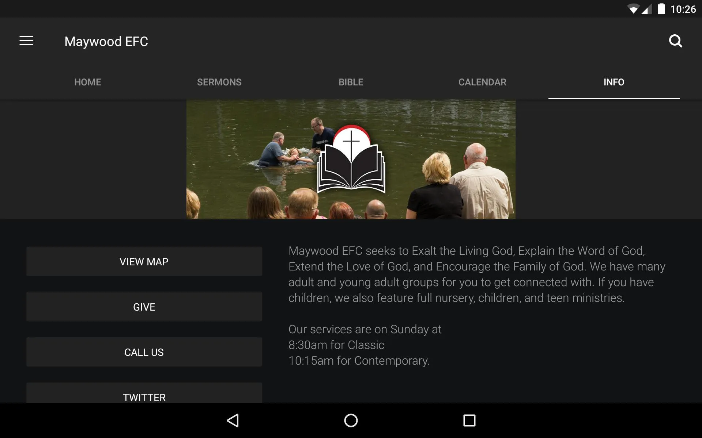The height and width of the screenshot is (438, 702).
Task: Select the INFO tab
Action: coord(613,81)
